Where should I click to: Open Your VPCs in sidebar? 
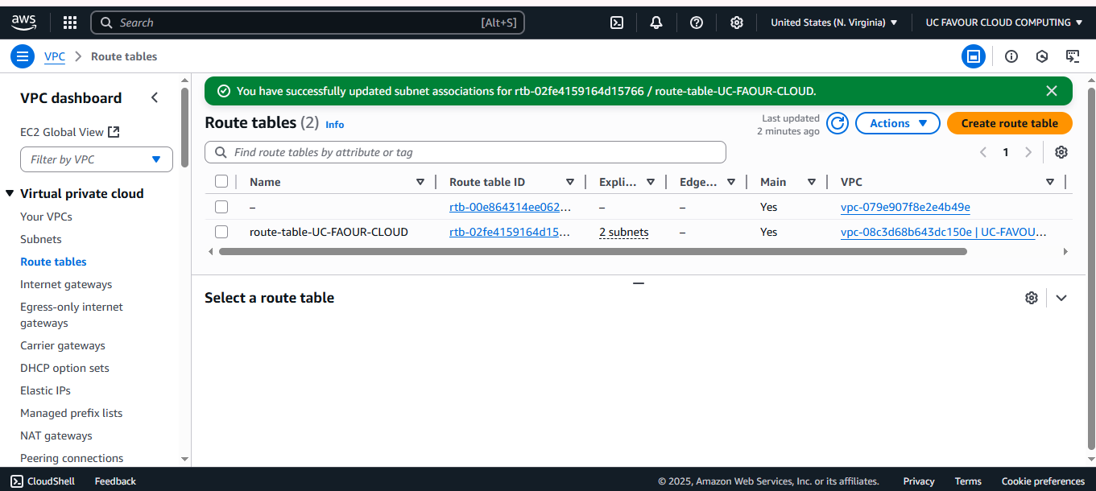click(x=46, y=217)
